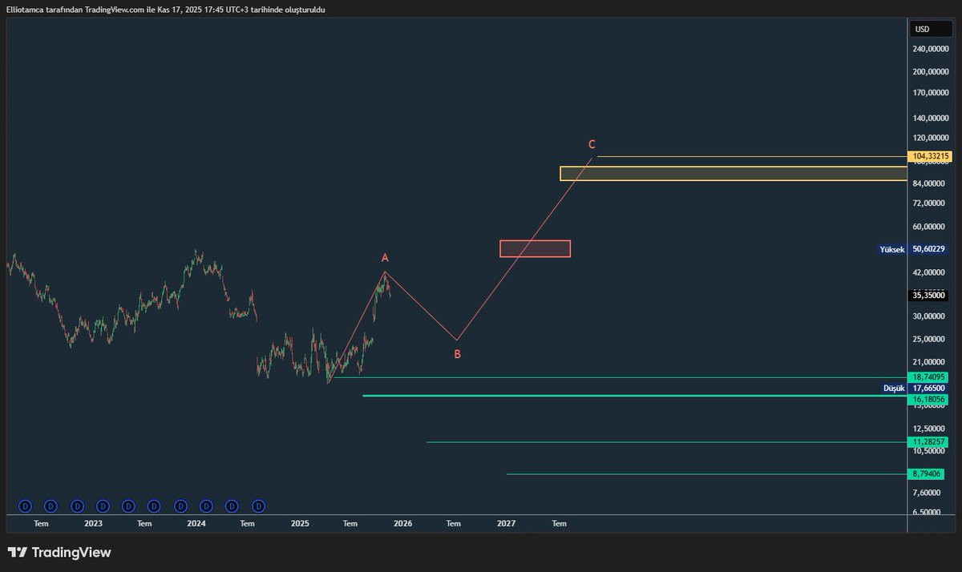
Task: Select the red rectangle drawing zone
Action: tap(535, 248)
